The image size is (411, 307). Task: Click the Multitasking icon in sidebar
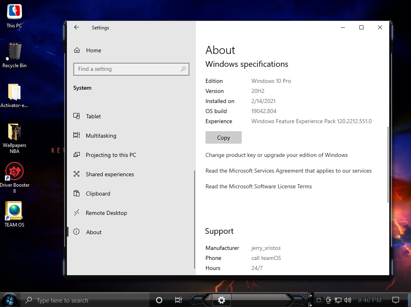pos(77,135)
